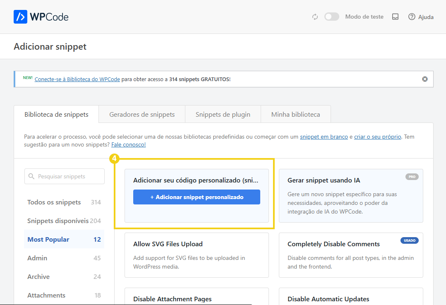The height and width of the screenshot is (305, 446).
Task: Click the WPCode logo
Action: (x=41, y=17)
